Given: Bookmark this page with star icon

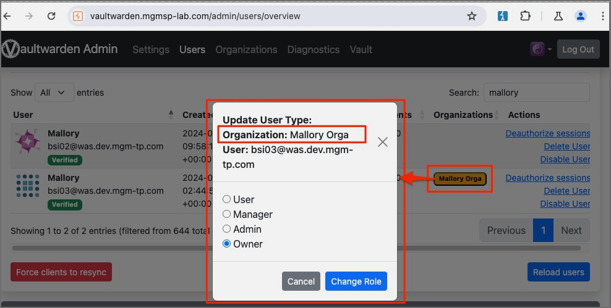Looking at the screenshot, I should point(472,16).
